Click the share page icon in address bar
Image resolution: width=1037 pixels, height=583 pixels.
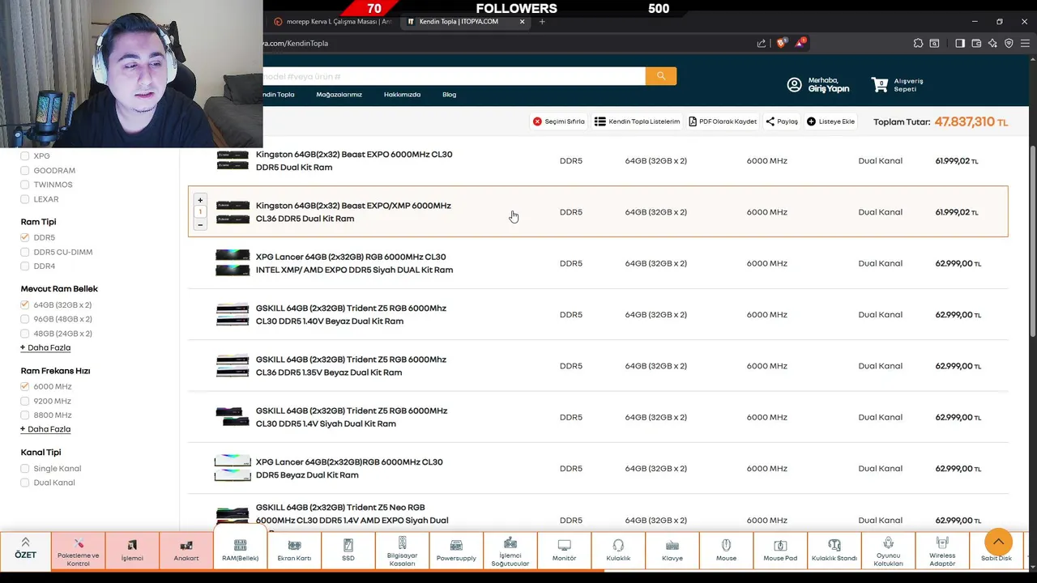(762, 43)
